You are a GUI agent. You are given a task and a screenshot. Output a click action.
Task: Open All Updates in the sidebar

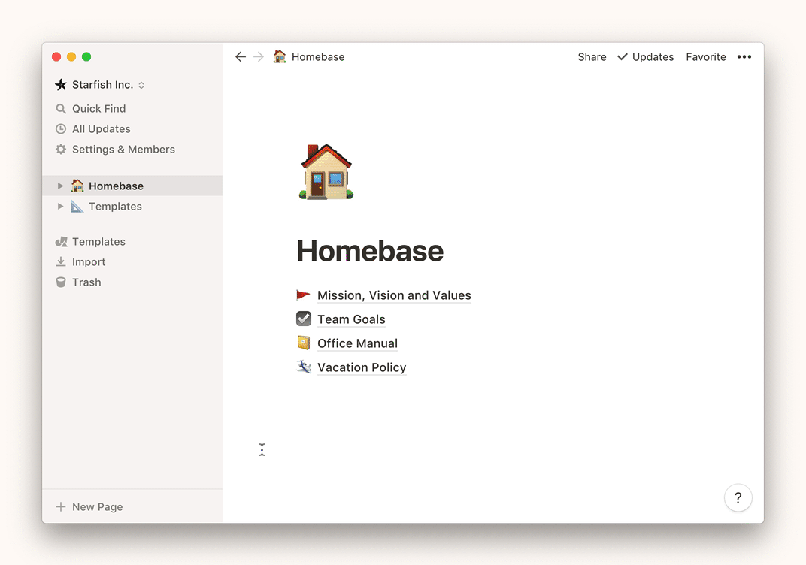click(x=101, y=129)
